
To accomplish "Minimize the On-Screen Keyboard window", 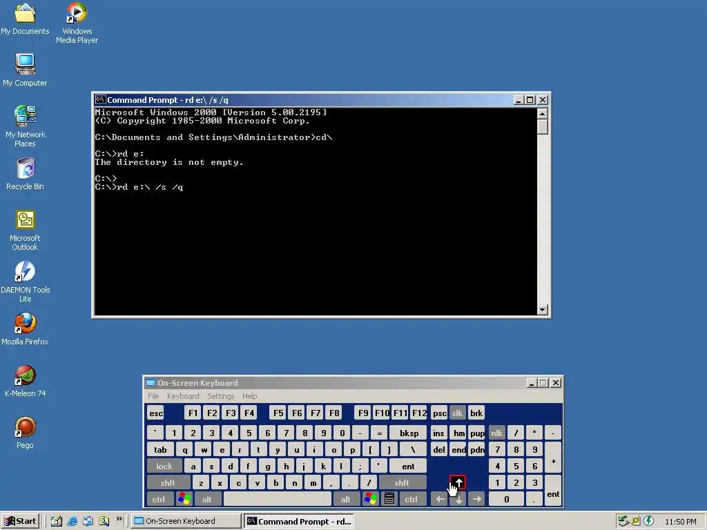I will (x=531, y=382).
